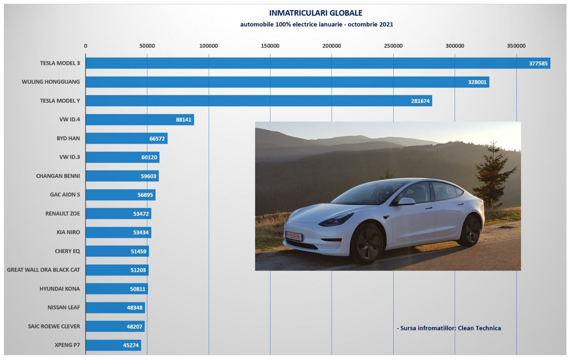Select the BYD HAN bar
The height and width of the screenshot is (360, 570).
[x=126, y=138]
